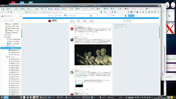
Task: Click emacs taskbar window entry
Action: click(69, 97)
